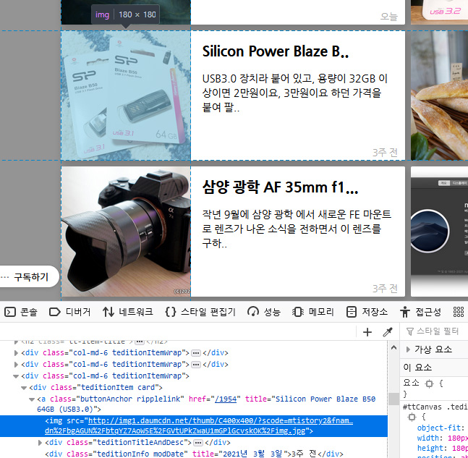Screen dimensions: 468x458
Task: Select the 스타일 편집기 tab
Action: (200, 312)
